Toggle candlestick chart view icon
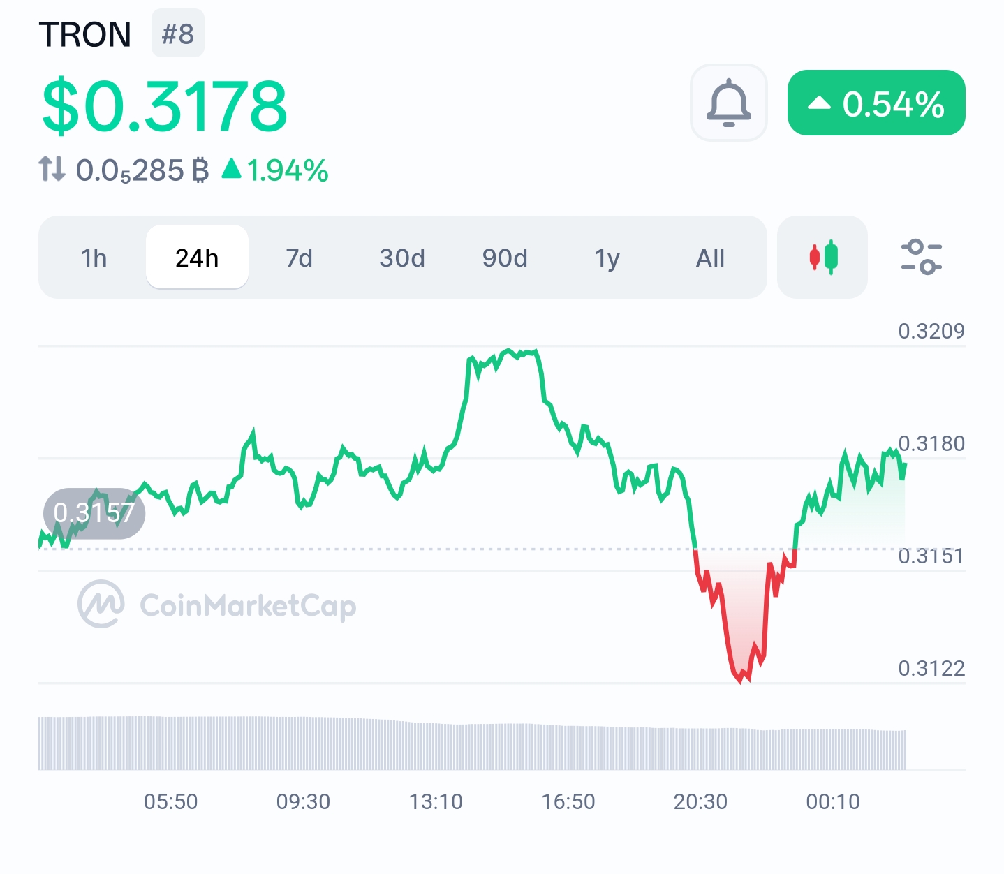This screenshot has width=1004, height=874. click(x=822, y=258)
